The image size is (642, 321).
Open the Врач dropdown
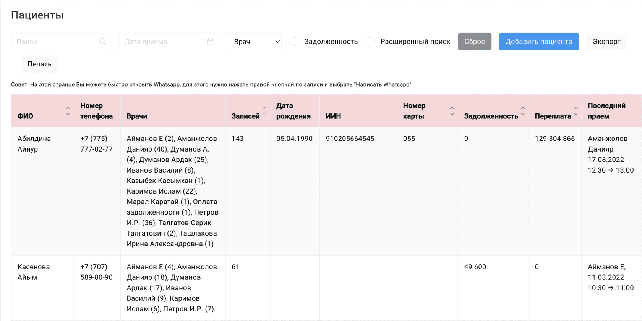click(254, 42)
